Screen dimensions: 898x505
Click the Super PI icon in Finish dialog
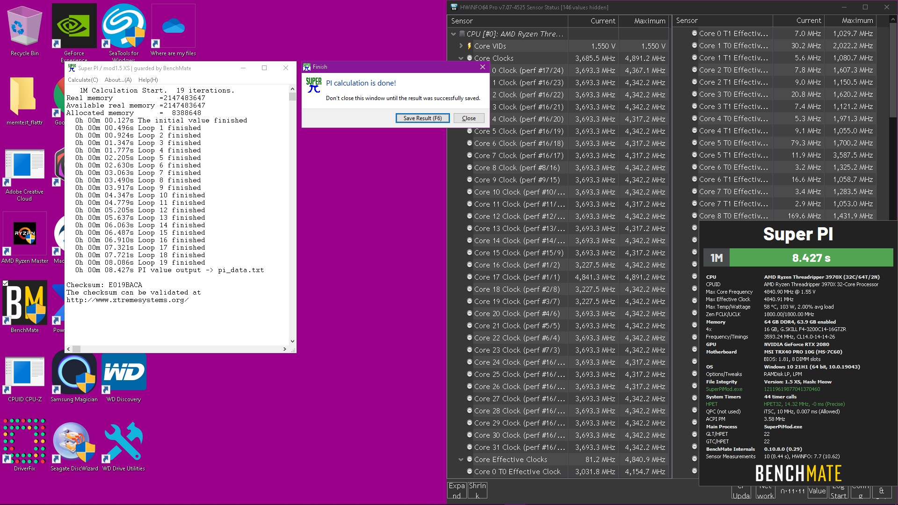(314, 85)
